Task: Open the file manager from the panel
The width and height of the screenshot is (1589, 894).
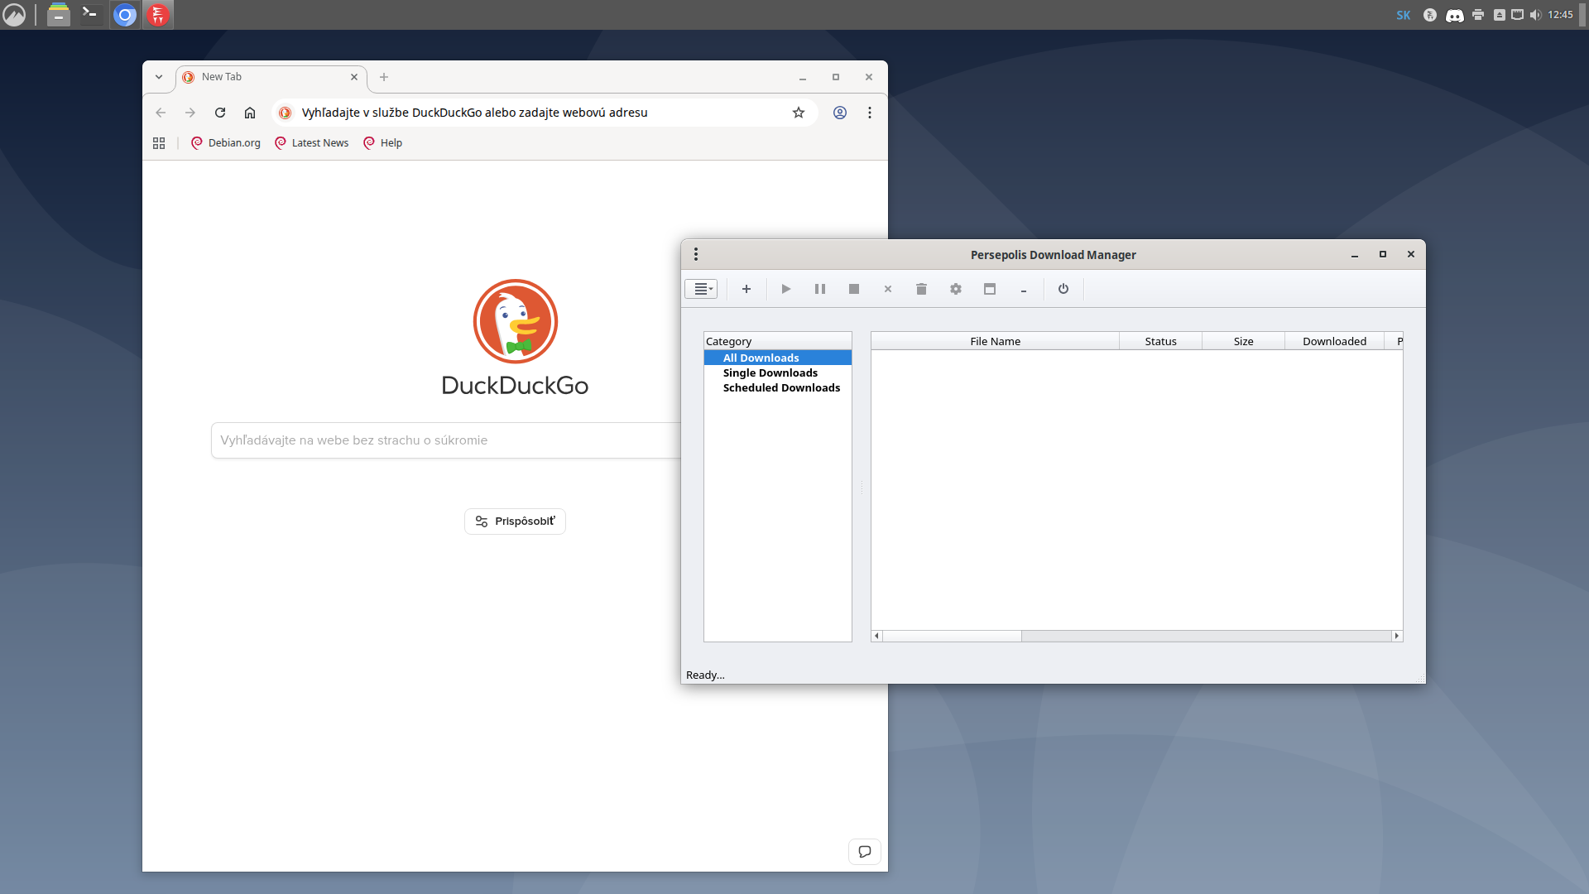Action: (58, 15)
